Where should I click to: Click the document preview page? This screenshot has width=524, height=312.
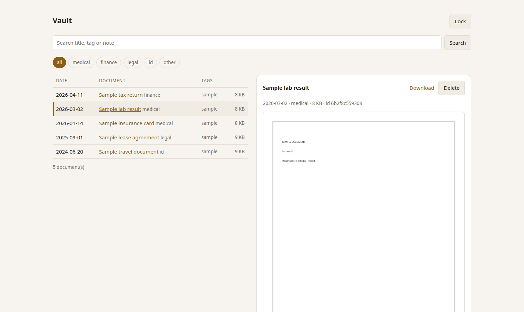(x=364, y=217)
